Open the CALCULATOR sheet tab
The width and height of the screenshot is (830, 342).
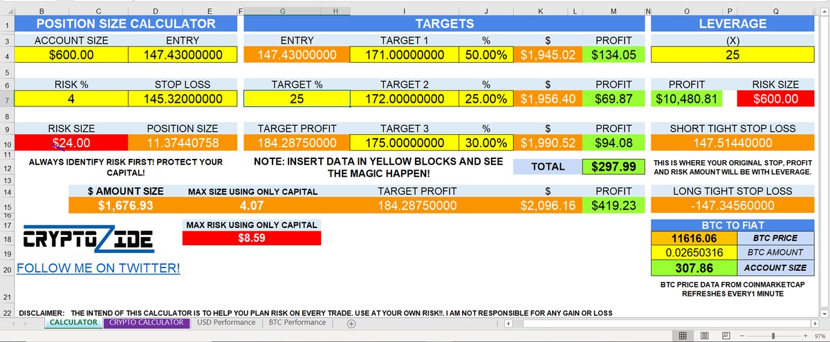click(x=73, y=323)
